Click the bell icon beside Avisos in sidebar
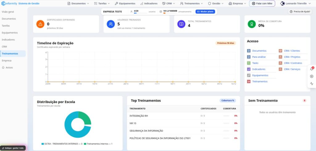The image size is (316, 151). pos(3,67)
